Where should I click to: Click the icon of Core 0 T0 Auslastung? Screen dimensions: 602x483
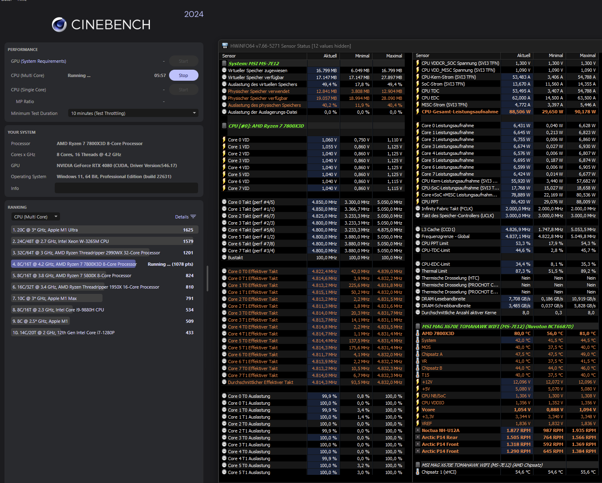[x=224, y=396]
